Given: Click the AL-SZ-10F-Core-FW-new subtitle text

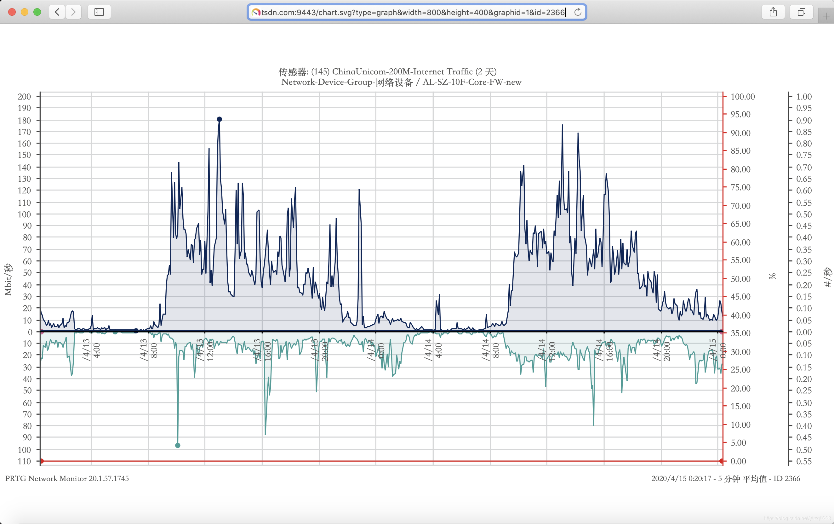Looking at the screenshot, I should (x=472, y=82).
